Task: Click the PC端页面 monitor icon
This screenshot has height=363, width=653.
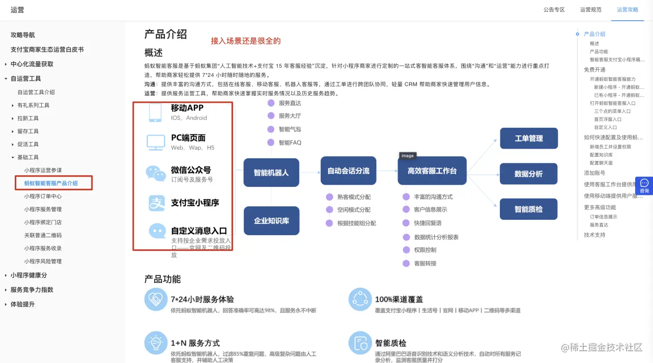Action: point(156,143)
